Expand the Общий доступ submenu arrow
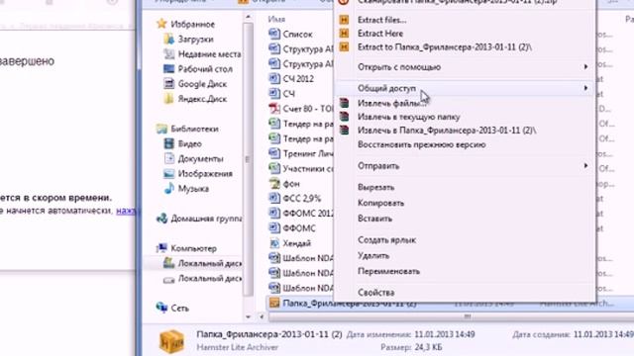 pyautogui.click(x=585, y=88)
